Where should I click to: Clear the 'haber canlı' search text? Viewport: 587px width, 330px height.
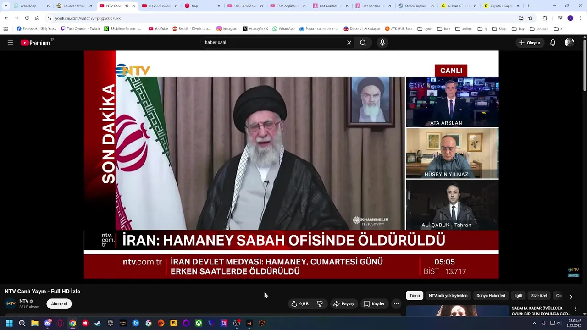[349, 43]
